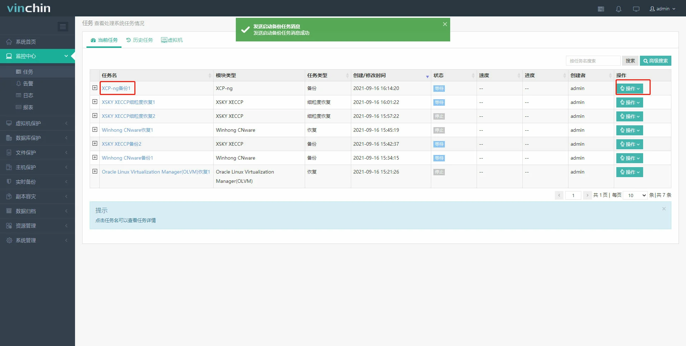Open the server list icon in header
The height and width of the screenshot is (346, 686).
tap(601, 9)
